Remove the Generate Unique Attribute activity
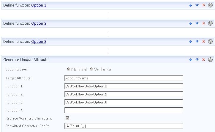The width and height of the screenshot is (215, 132). (x=204, y=59)
